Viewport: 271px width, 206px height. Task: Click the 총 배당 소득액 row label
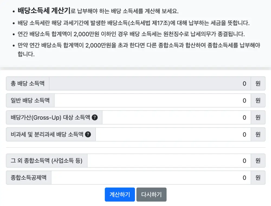(27, 83)
